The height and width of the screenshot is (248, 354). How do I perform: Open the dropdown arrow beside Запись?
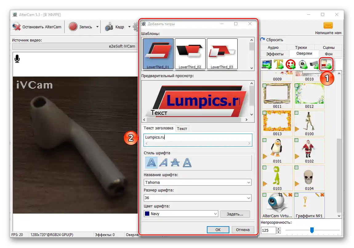[x=97, y=27]
